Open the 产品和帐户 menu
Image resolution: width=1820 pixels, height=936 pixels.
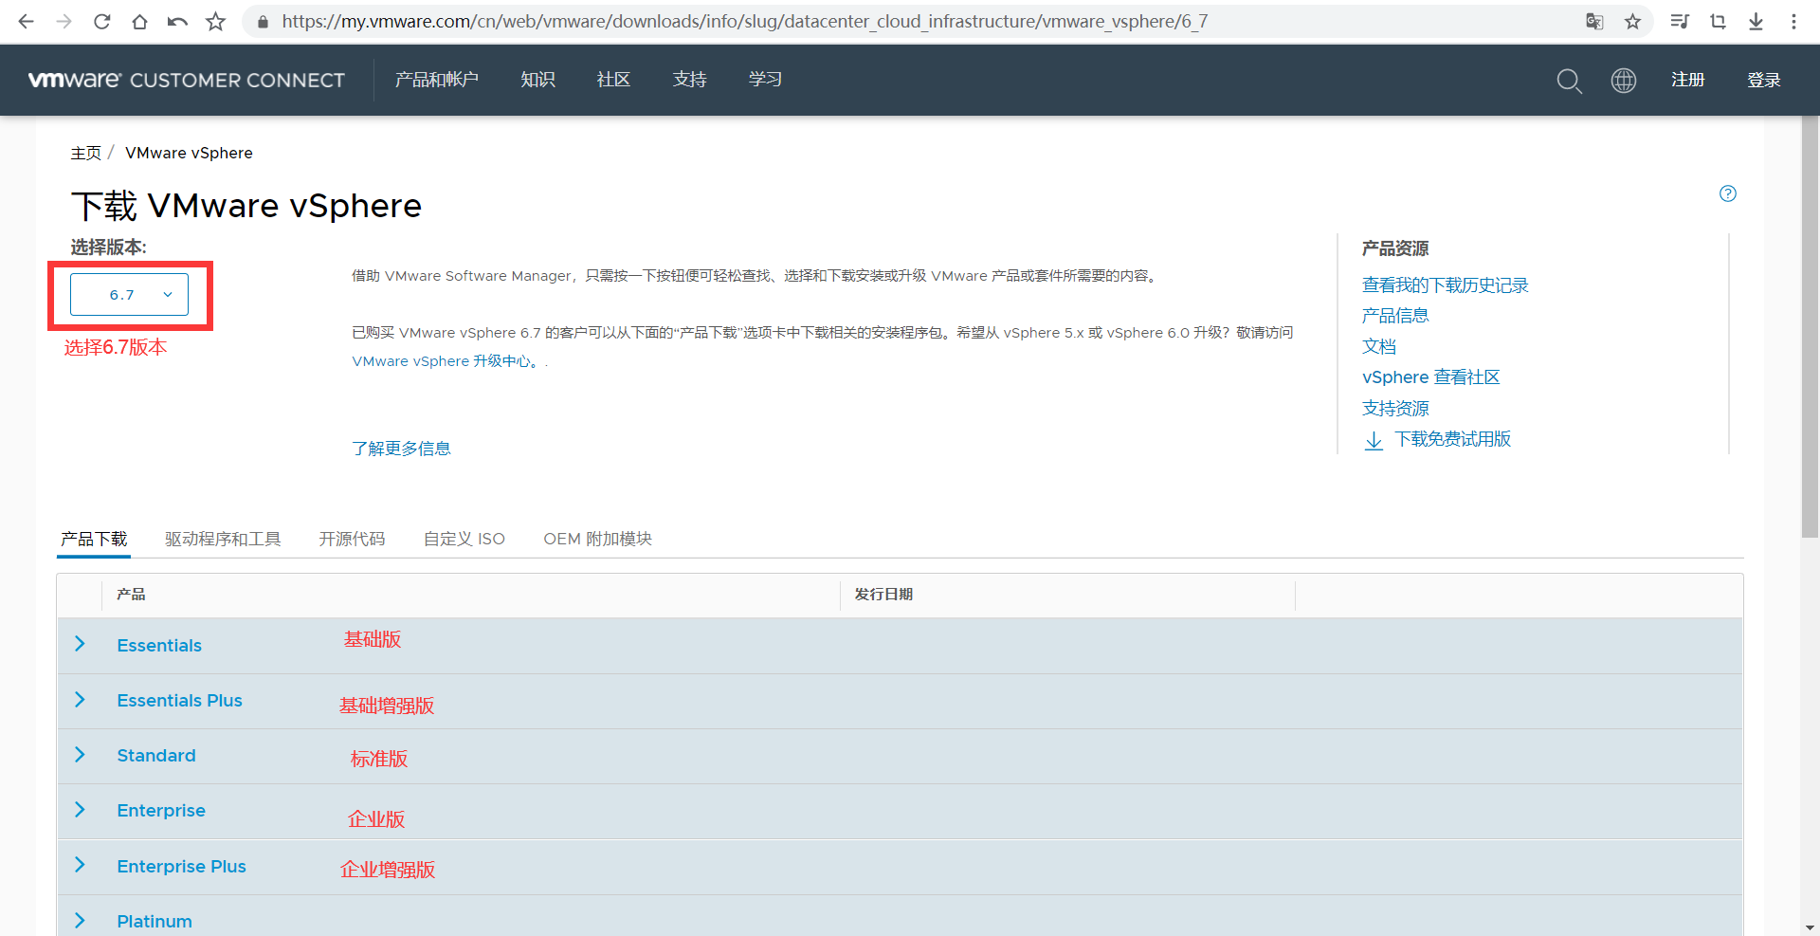[x=437, y=80]
